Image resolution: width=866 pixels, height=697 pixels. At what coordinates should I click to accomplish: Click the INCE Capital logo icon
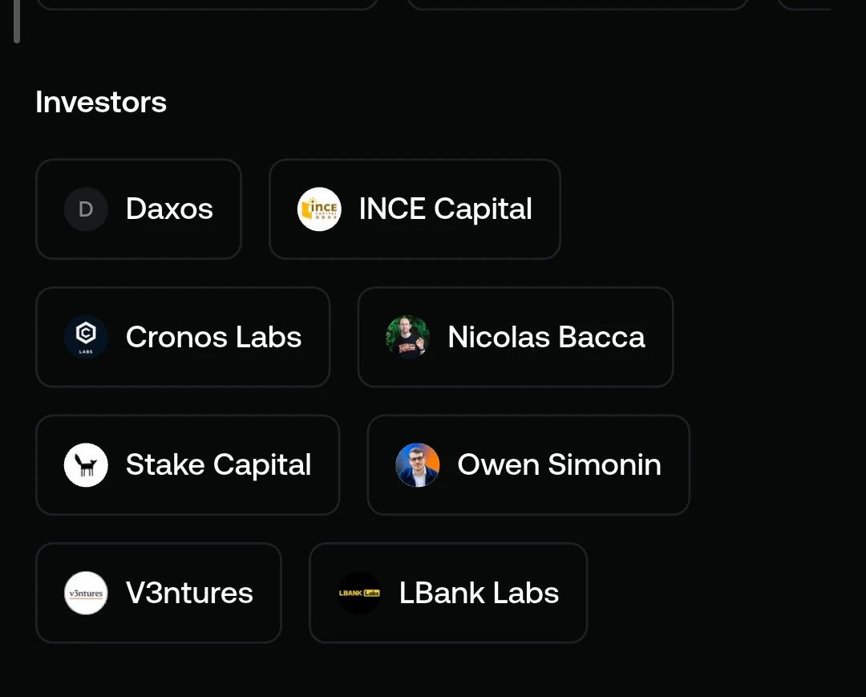(x=319, y=209)
